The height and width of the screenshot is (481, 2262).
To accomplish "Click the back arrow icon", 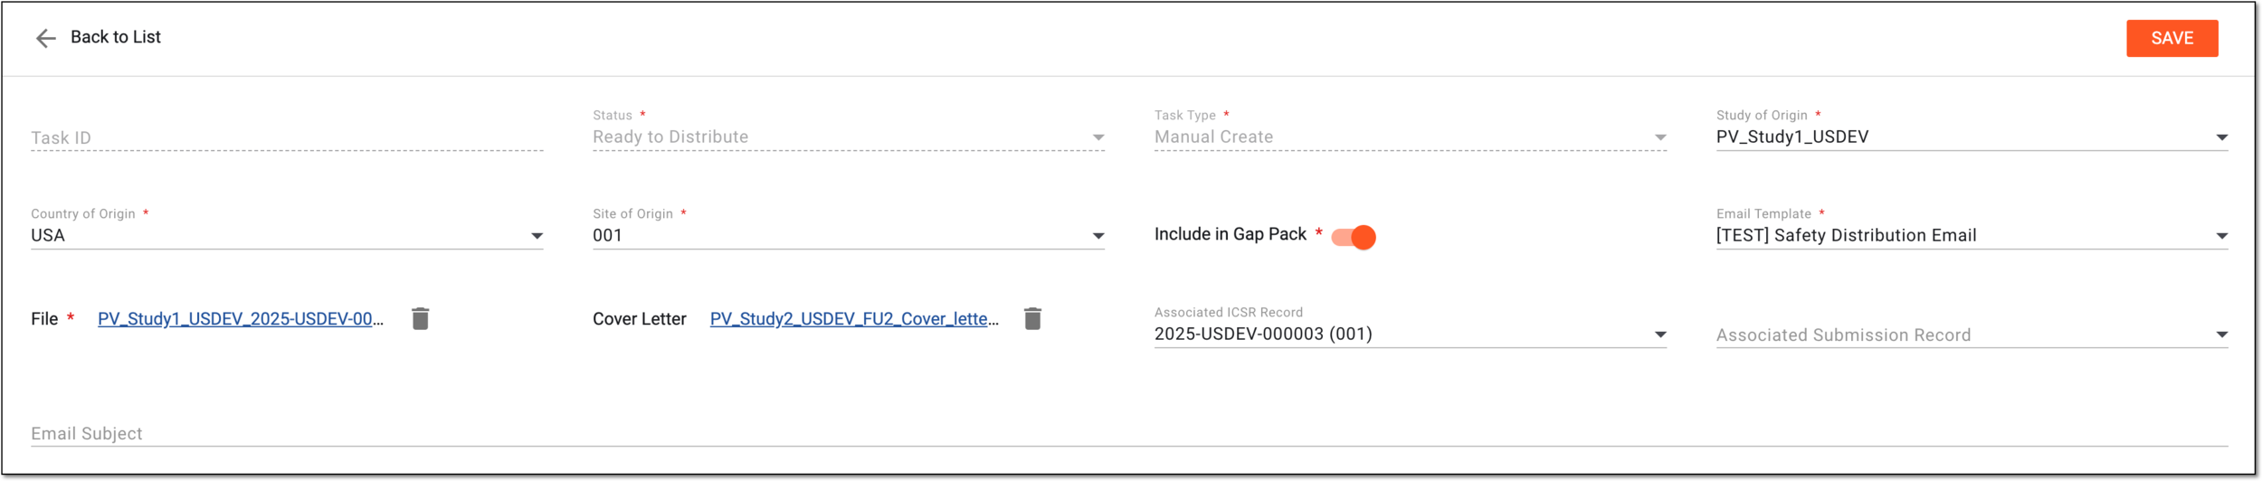I will [45, 38].
